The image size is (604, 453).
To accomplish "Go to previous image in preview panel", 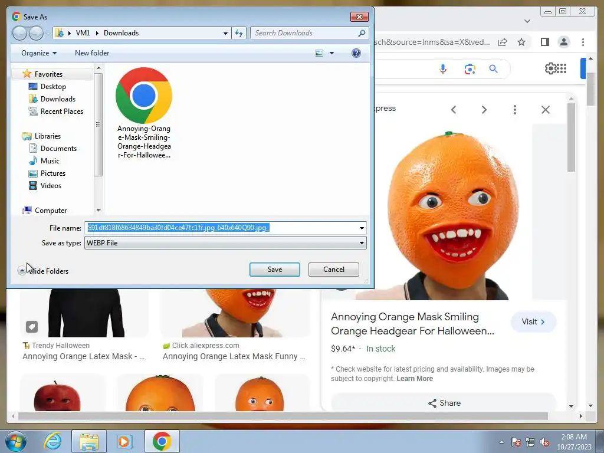I will click(454, 110).
